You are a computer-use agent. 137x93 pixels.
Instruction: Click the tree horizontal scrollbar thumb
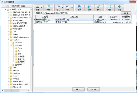point(11,90)
